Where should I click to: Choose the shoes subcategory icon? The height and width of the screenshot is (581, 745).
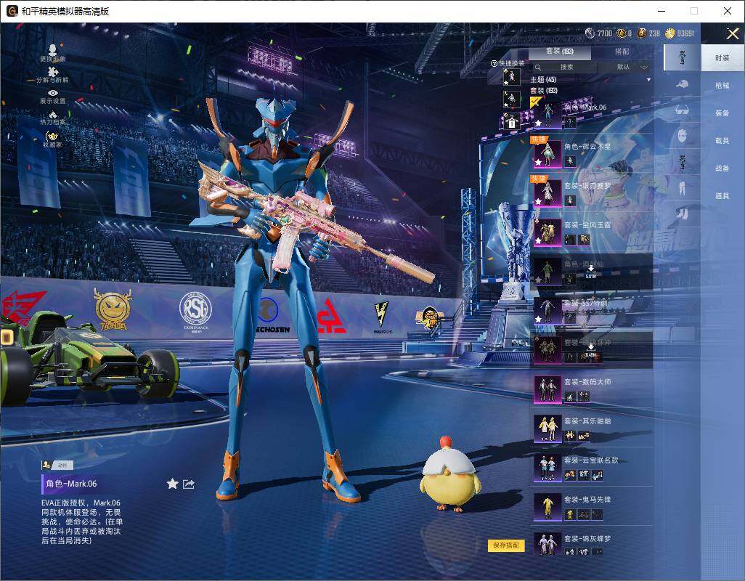[x=683, y=214]
